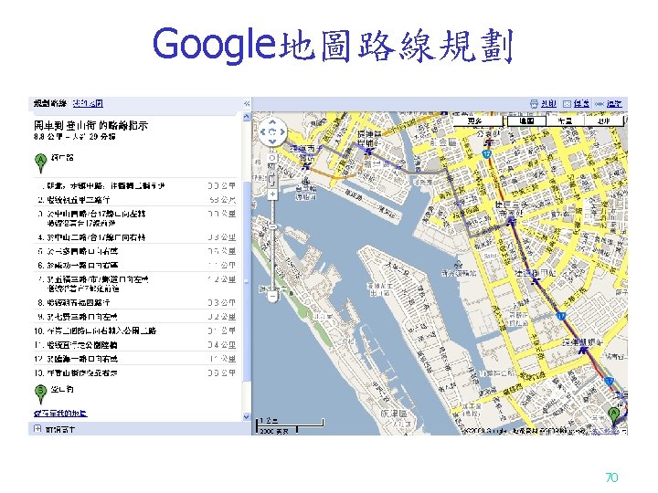Screen dimensions: 658x493
Task: Click the directions scrollbar up arrow
Action: point(247,117)
